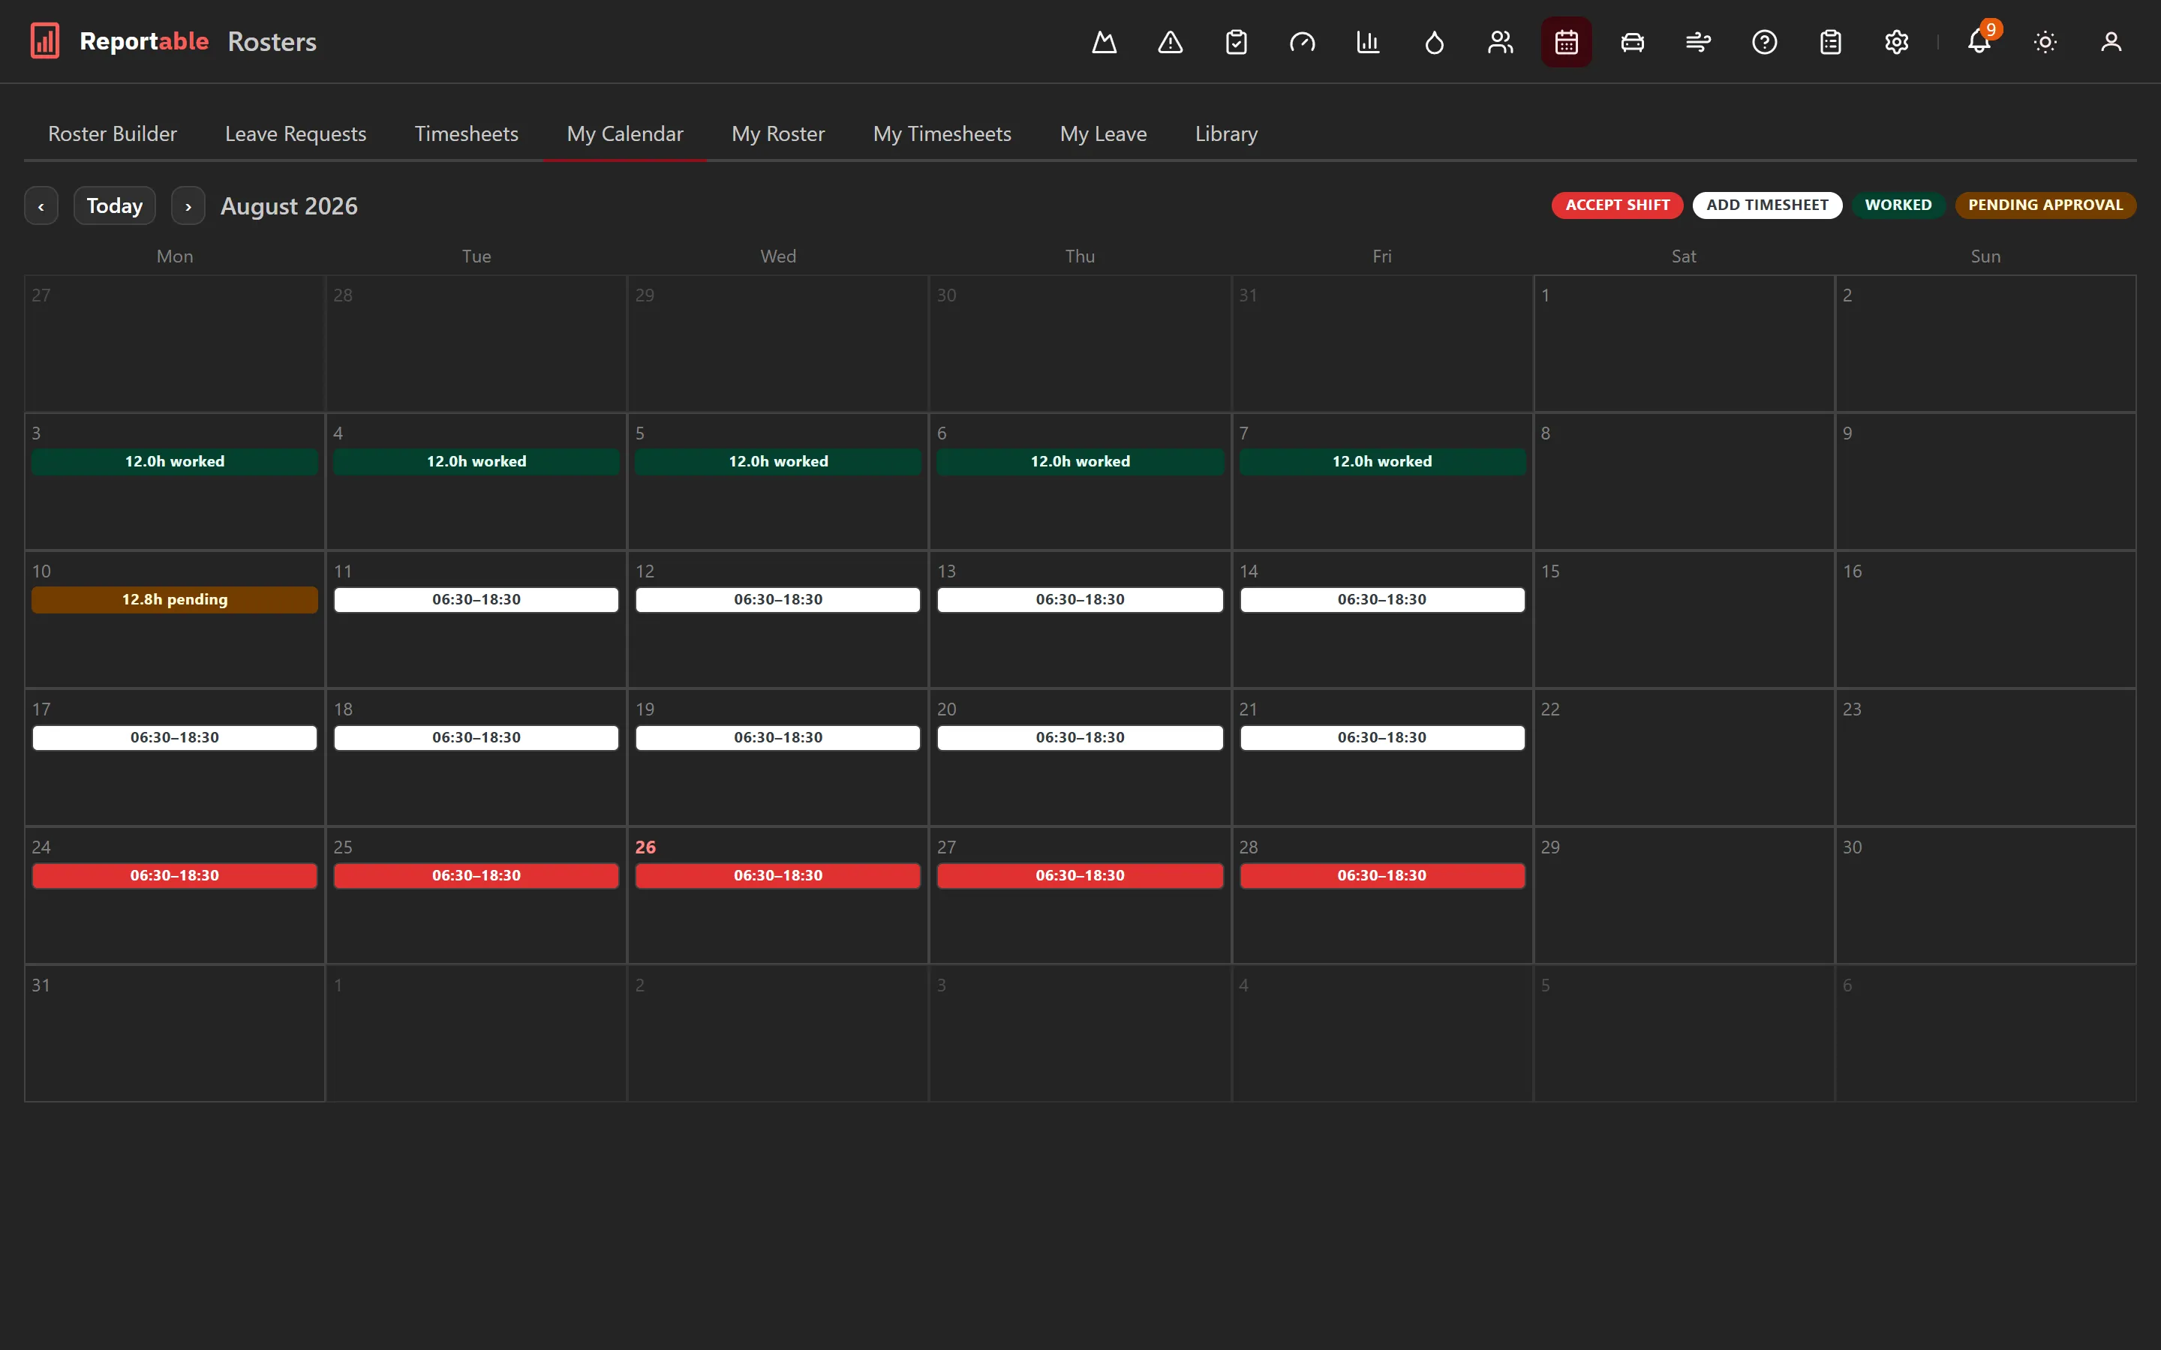Open the gauge speedometer icon
2161x1350 pixels.
1303,42
